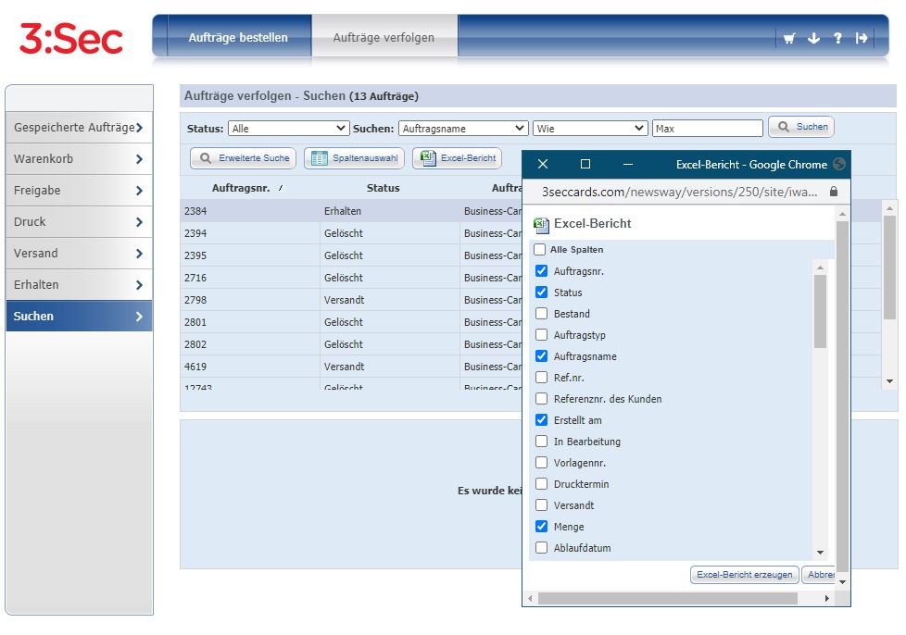Open Spaltenauswahl column selection
Screen dimensions: 906x635
pyautogui.click(x=354, y=158)
